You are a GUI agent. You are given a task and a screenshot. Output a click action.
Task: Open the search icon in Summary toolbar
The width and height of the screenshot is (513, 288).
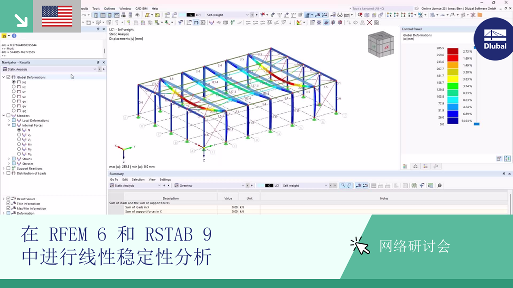440,186
